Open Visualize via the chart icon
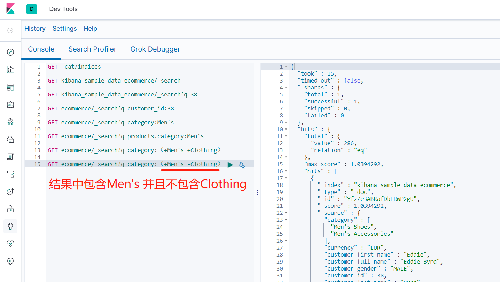The image size is (500, 282). coord(10,70)
